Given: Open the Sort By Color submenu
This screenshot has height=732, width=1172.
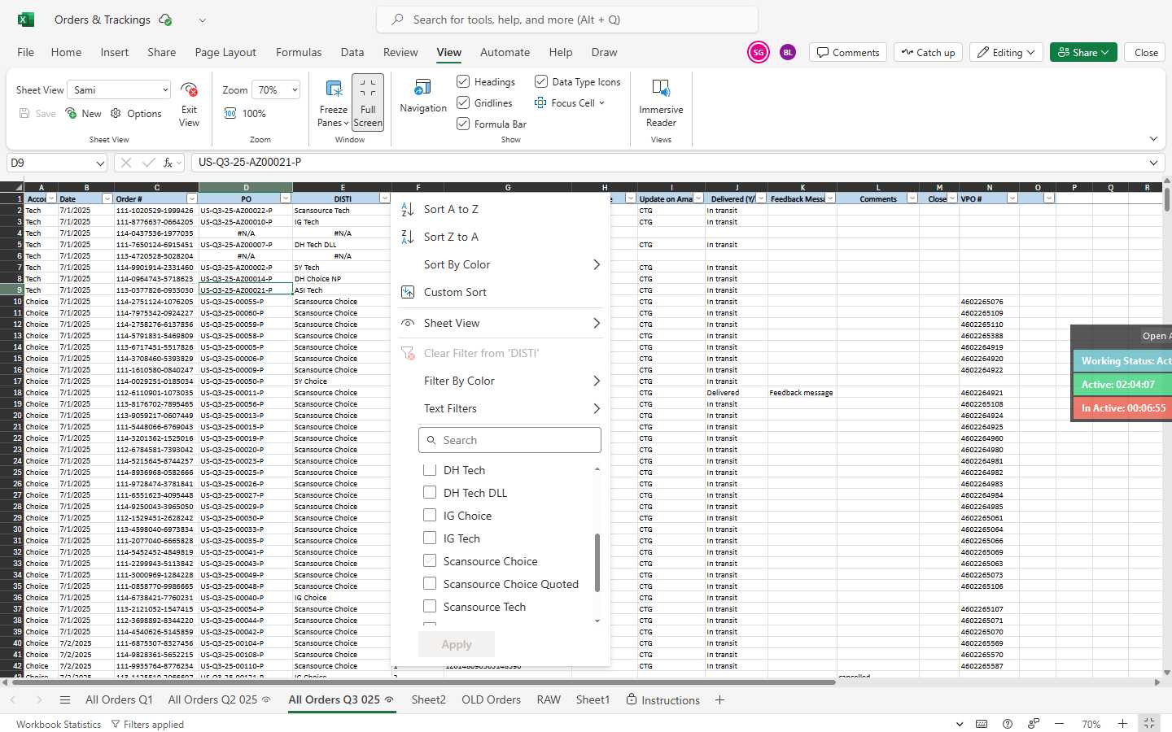Looking at the screenshot, I should pyautogui.click(x=501, y=264).
